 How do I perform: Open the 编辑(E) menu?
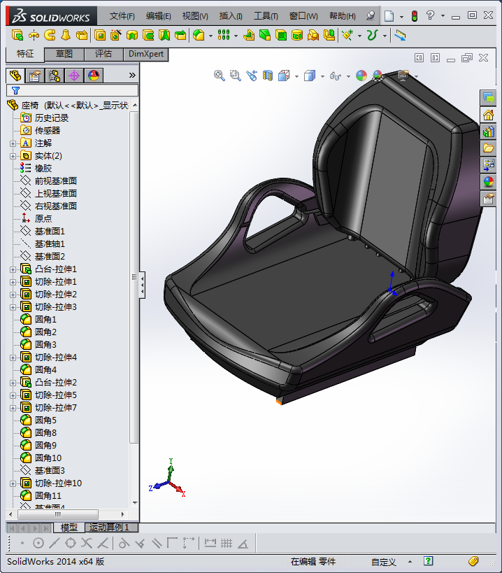tap(159, 16)
